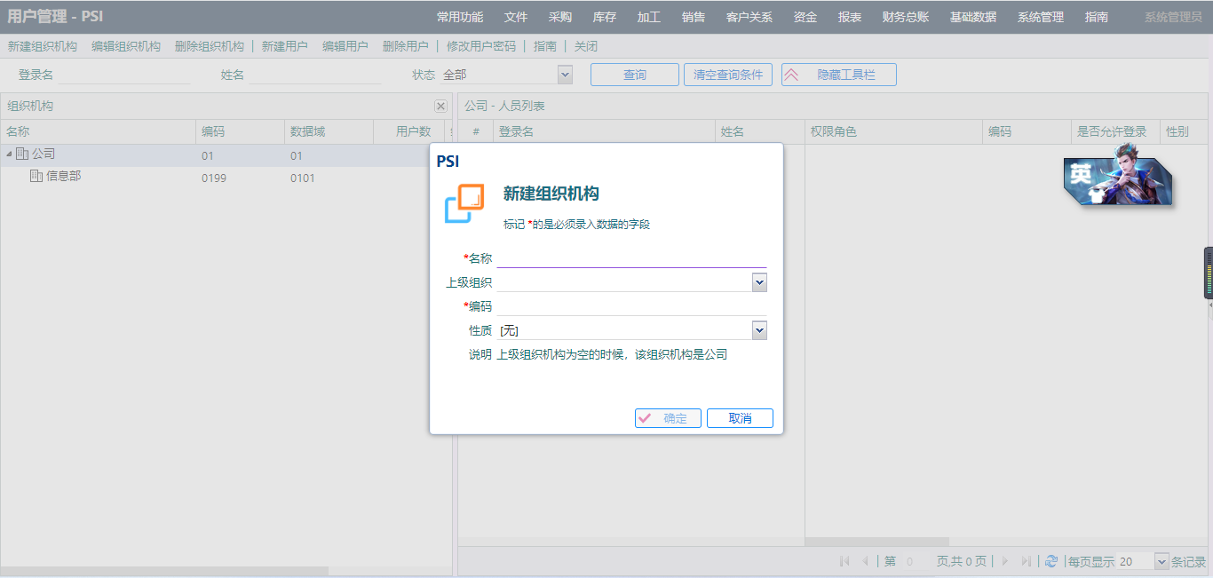Click the refresh icon in pagination bar
1213x578 pixels.
point(1051,561)
